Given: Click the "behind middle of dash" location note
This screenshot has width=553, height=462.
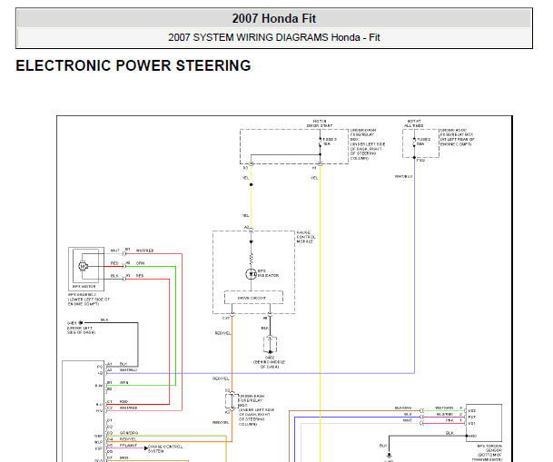Looking at the screenshot, I should pos(270,364).
